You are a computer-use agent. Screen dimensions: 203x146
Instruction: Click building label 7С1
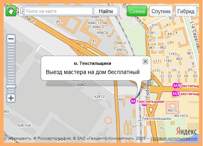click(x=152, y=41)
